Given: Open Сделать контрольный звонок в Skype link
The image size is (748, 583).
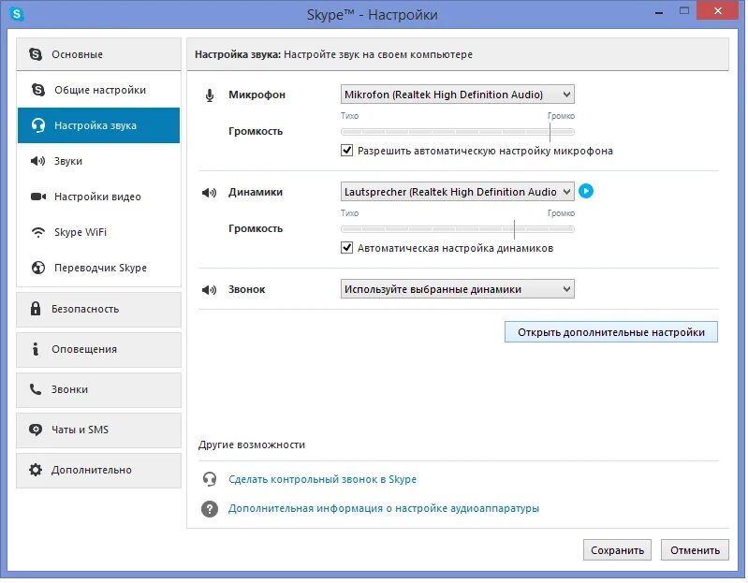Looking at the screenshot, I should click(322, 479).
